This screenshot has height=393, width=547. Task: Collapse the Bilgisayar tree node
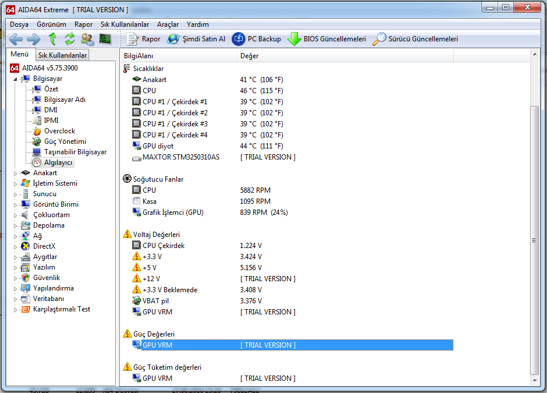[x=15, y=79]
